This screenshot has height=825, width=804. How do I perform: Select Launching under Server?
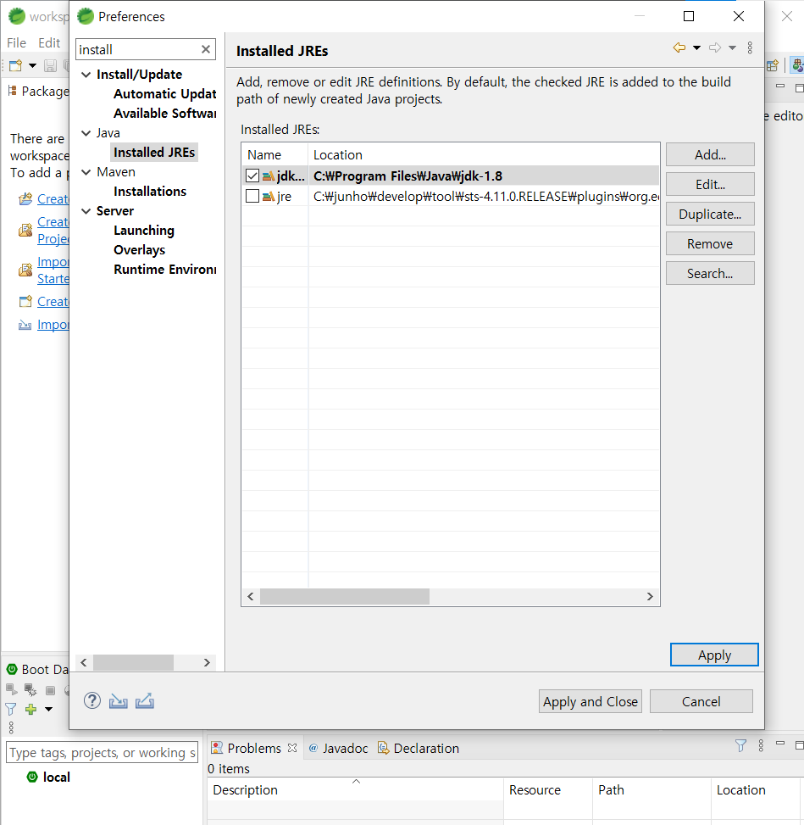(x=143, y=231)
